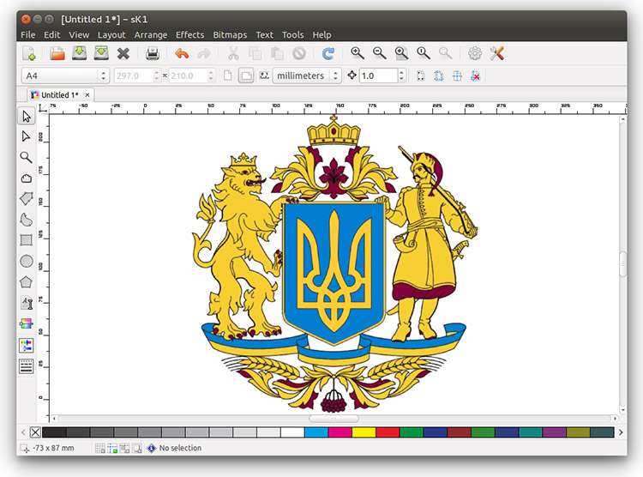Click Zoom 1:1 magnifier icon
Viewport: 643px width, 477px height.
point(424,53)
